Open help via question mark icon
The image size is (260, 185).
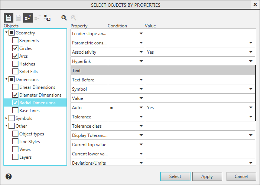click(x=9, y=176)
